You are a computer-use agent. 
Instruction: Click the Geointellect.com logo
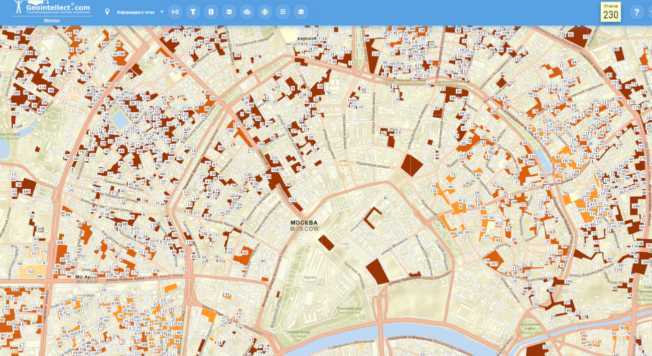click(52, 9)
